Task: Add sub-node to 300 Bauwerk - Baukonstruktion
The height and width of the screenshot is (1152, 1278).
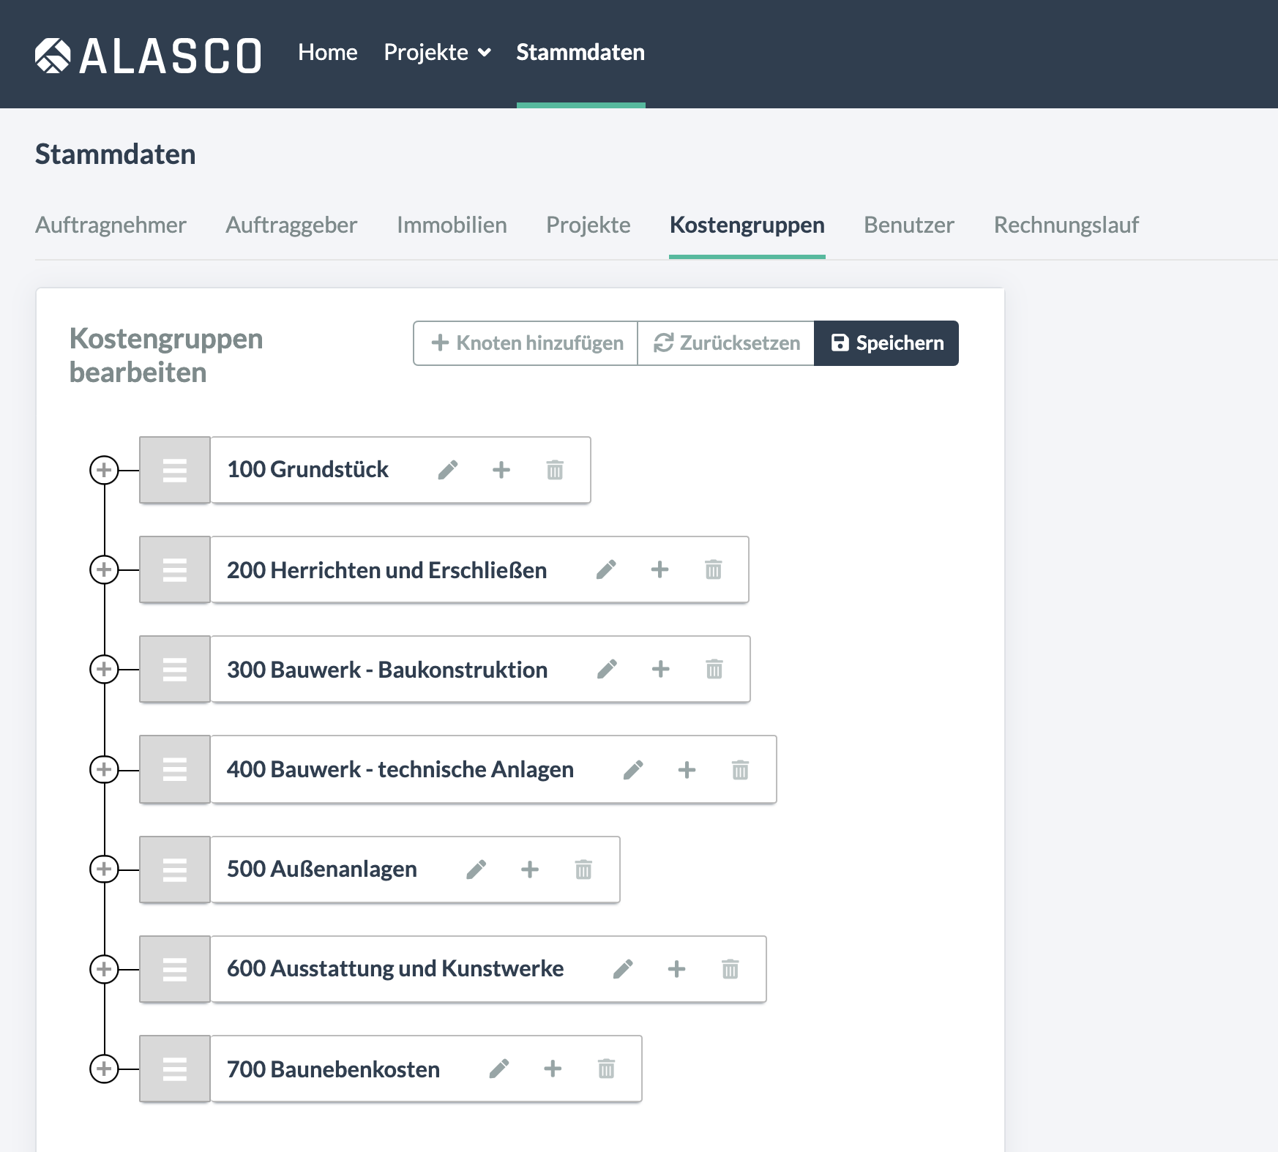Action: click(661, 669)
